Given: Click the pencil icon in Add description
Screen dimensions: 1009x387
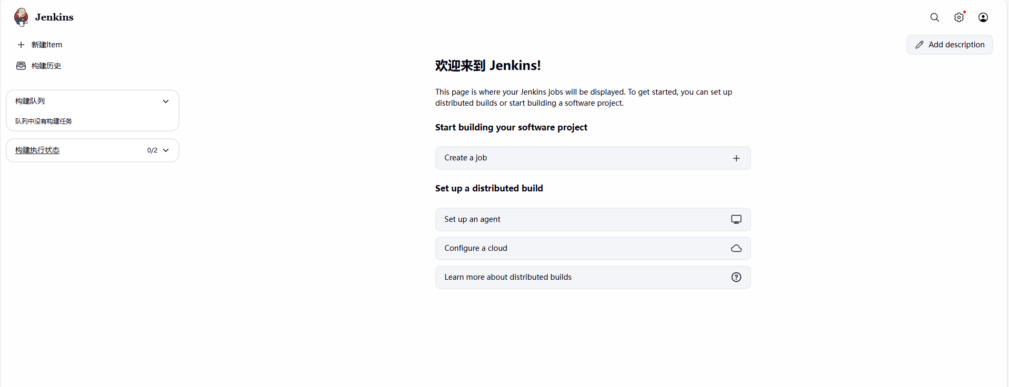Looking at the screenshot, I should point(920,45).
